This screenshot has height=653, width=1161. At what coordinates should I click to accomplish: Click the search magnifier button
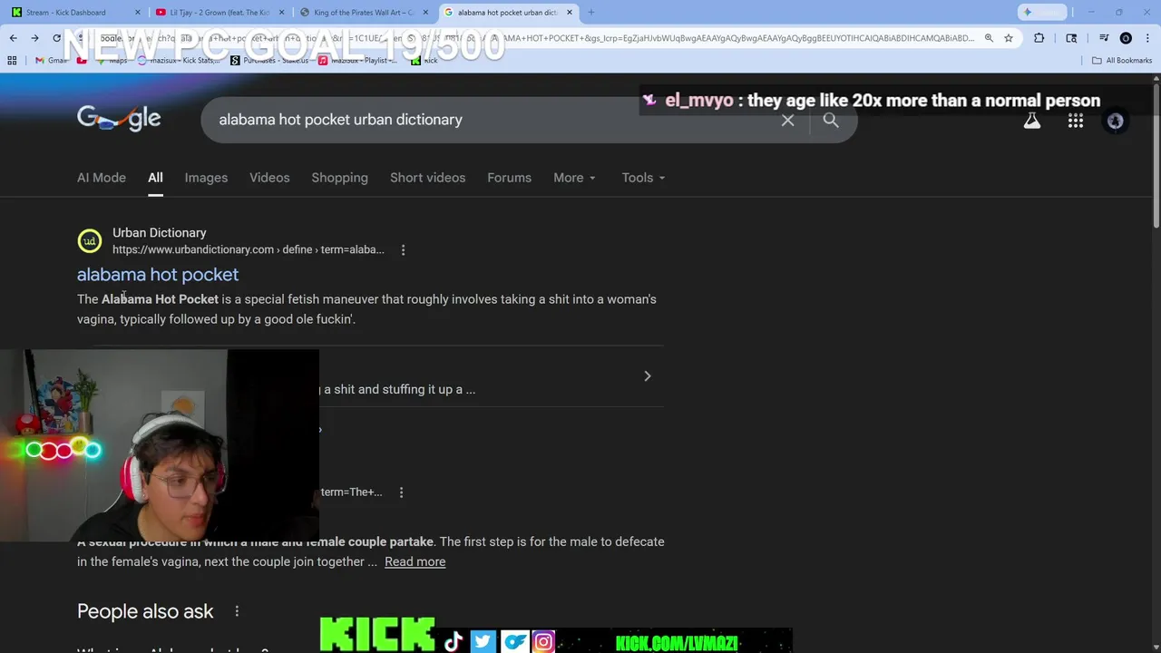click(x=831, y=120)
